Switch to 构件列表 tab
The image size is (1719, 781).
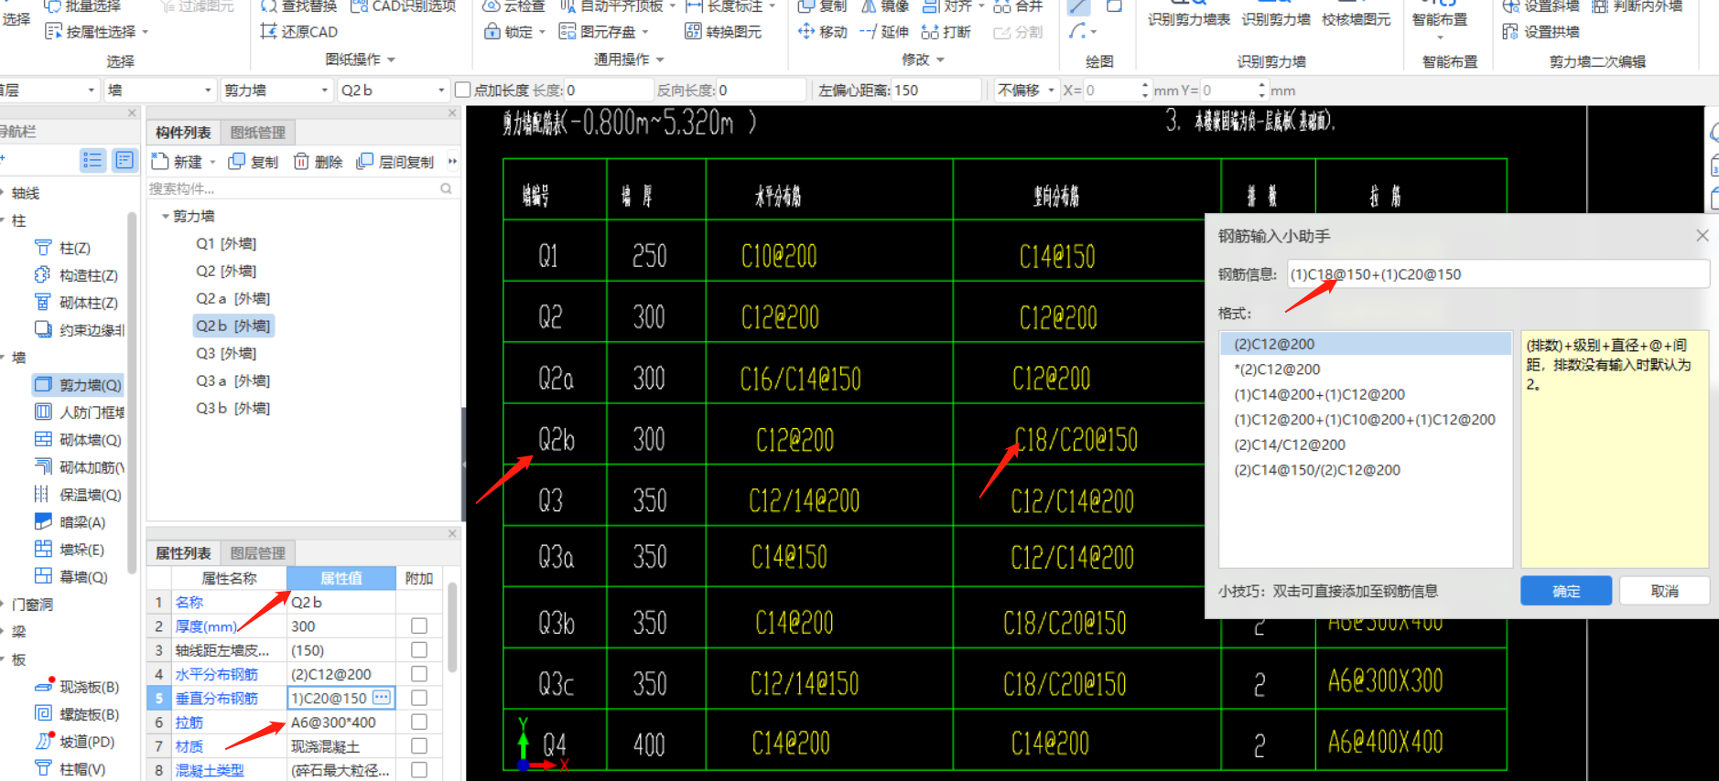coord(183,133)
